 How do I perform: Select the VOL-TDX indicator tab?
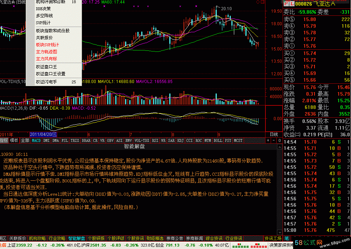point(142,140)
